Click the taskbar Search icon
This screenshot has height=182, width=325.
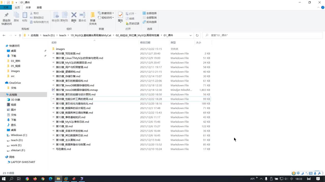11,179
